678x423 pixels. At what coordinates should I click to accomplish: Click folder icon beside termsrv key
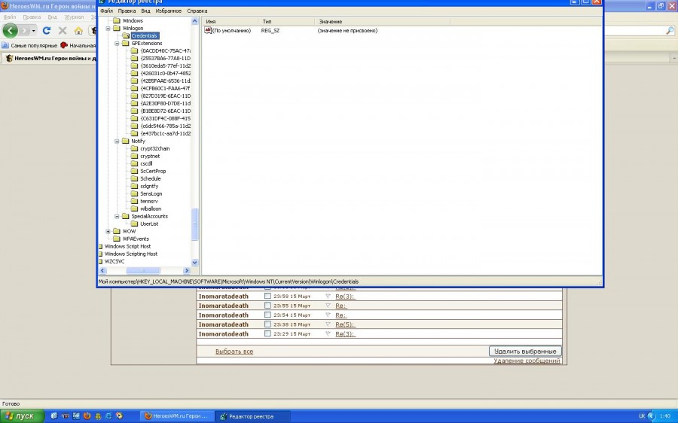[134, 201]
